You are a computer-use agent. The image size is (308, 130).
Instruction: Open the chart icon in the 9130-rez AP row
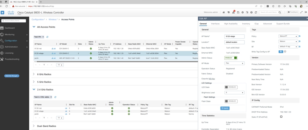(x=55, y=48)
